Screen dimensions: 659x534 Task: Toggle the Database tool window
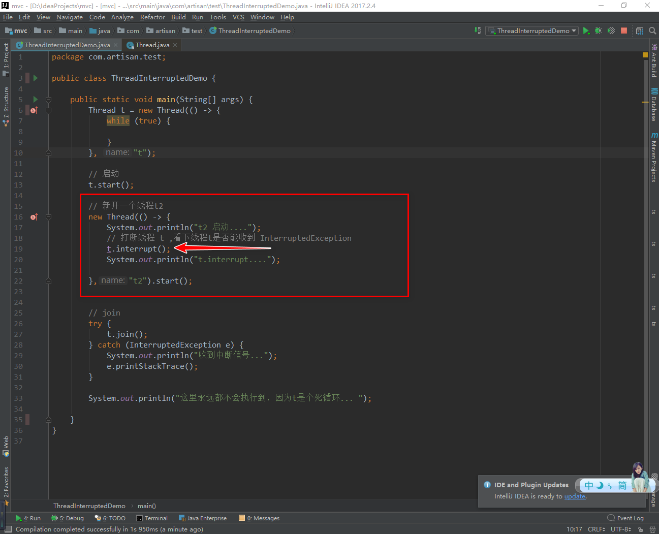[x=654, y=105]
